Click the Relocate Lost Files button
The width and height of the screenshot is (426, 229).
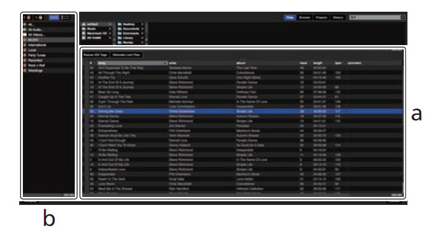click(126, 55)
